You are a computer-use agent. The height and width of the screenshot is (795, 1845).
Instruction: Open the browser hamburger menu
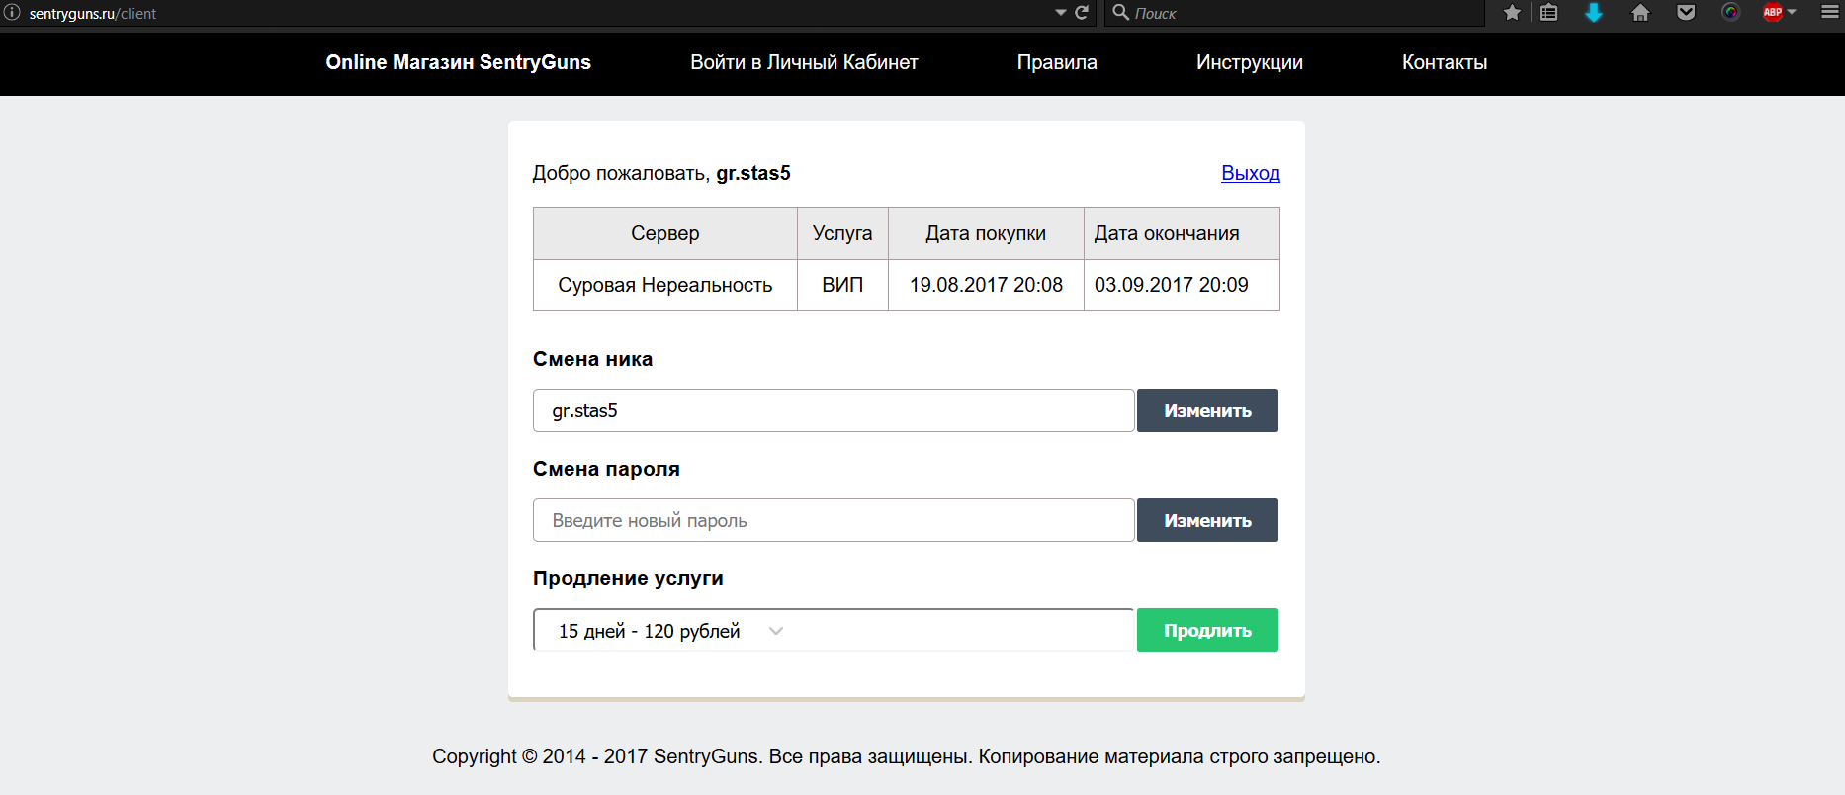click(x=1830, y=13)
